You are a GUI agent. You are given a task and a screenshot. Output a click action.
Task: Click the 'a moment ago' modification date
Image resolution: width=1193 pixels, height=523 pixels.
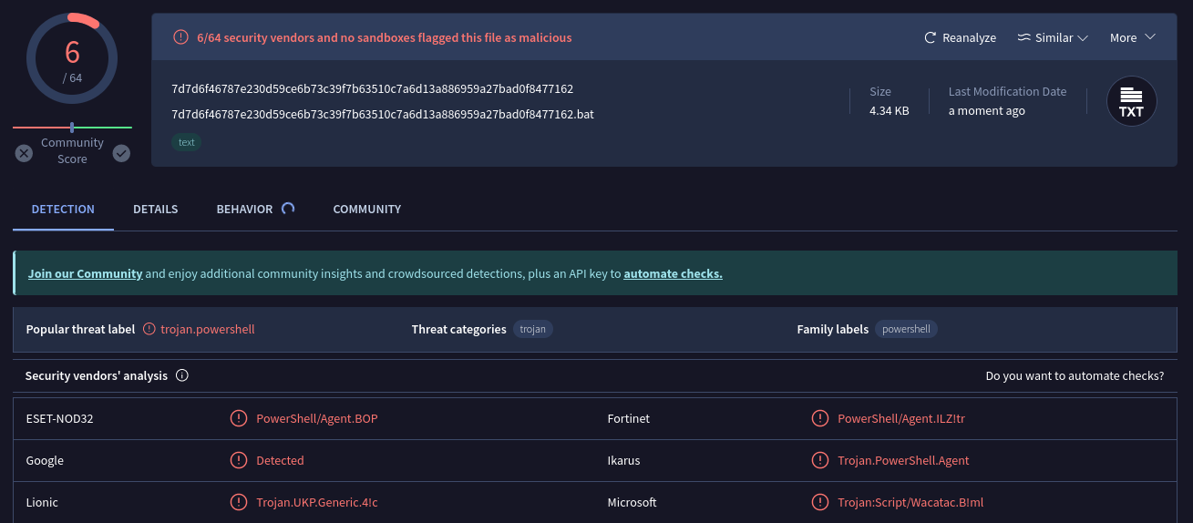pos(987,110)
